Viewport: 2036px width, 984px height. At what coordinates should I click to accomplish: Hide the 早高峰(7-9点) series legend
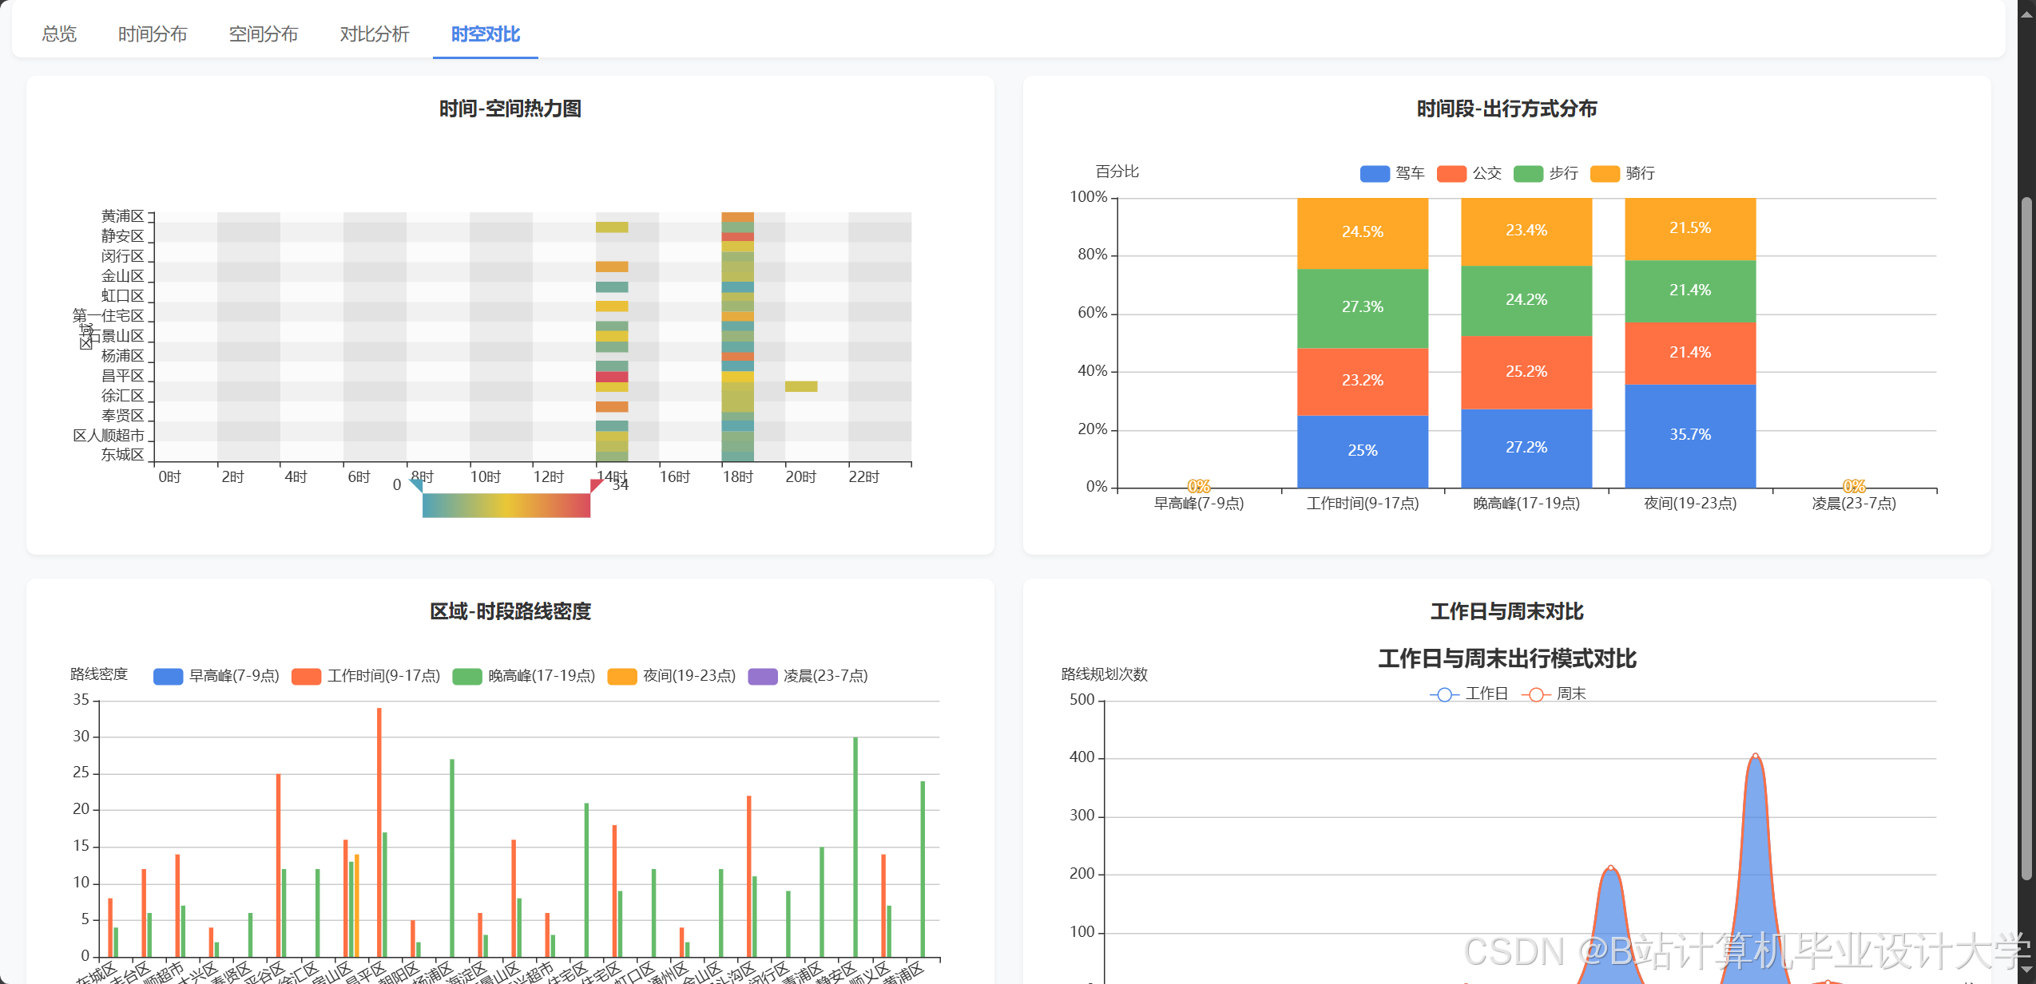[x=168, y=677]
